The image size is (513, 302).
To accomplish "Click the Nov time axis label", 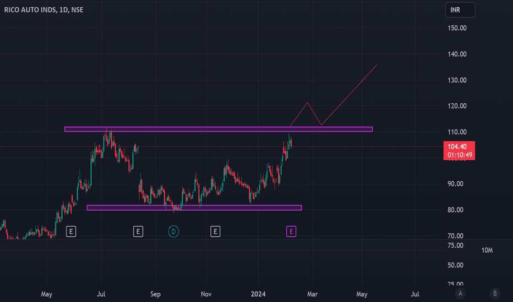I will pyautogui.click(x=206, y=294).
